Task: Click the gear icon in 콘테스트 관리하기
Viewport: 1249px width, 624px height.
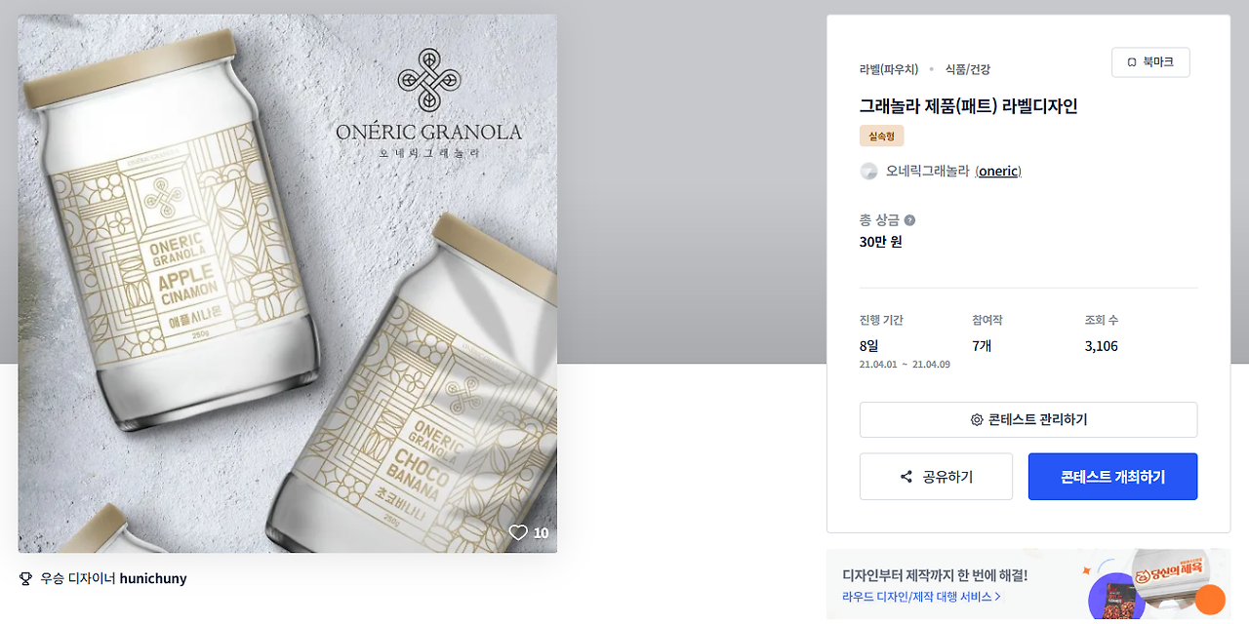Action: (x=976, y=420)
